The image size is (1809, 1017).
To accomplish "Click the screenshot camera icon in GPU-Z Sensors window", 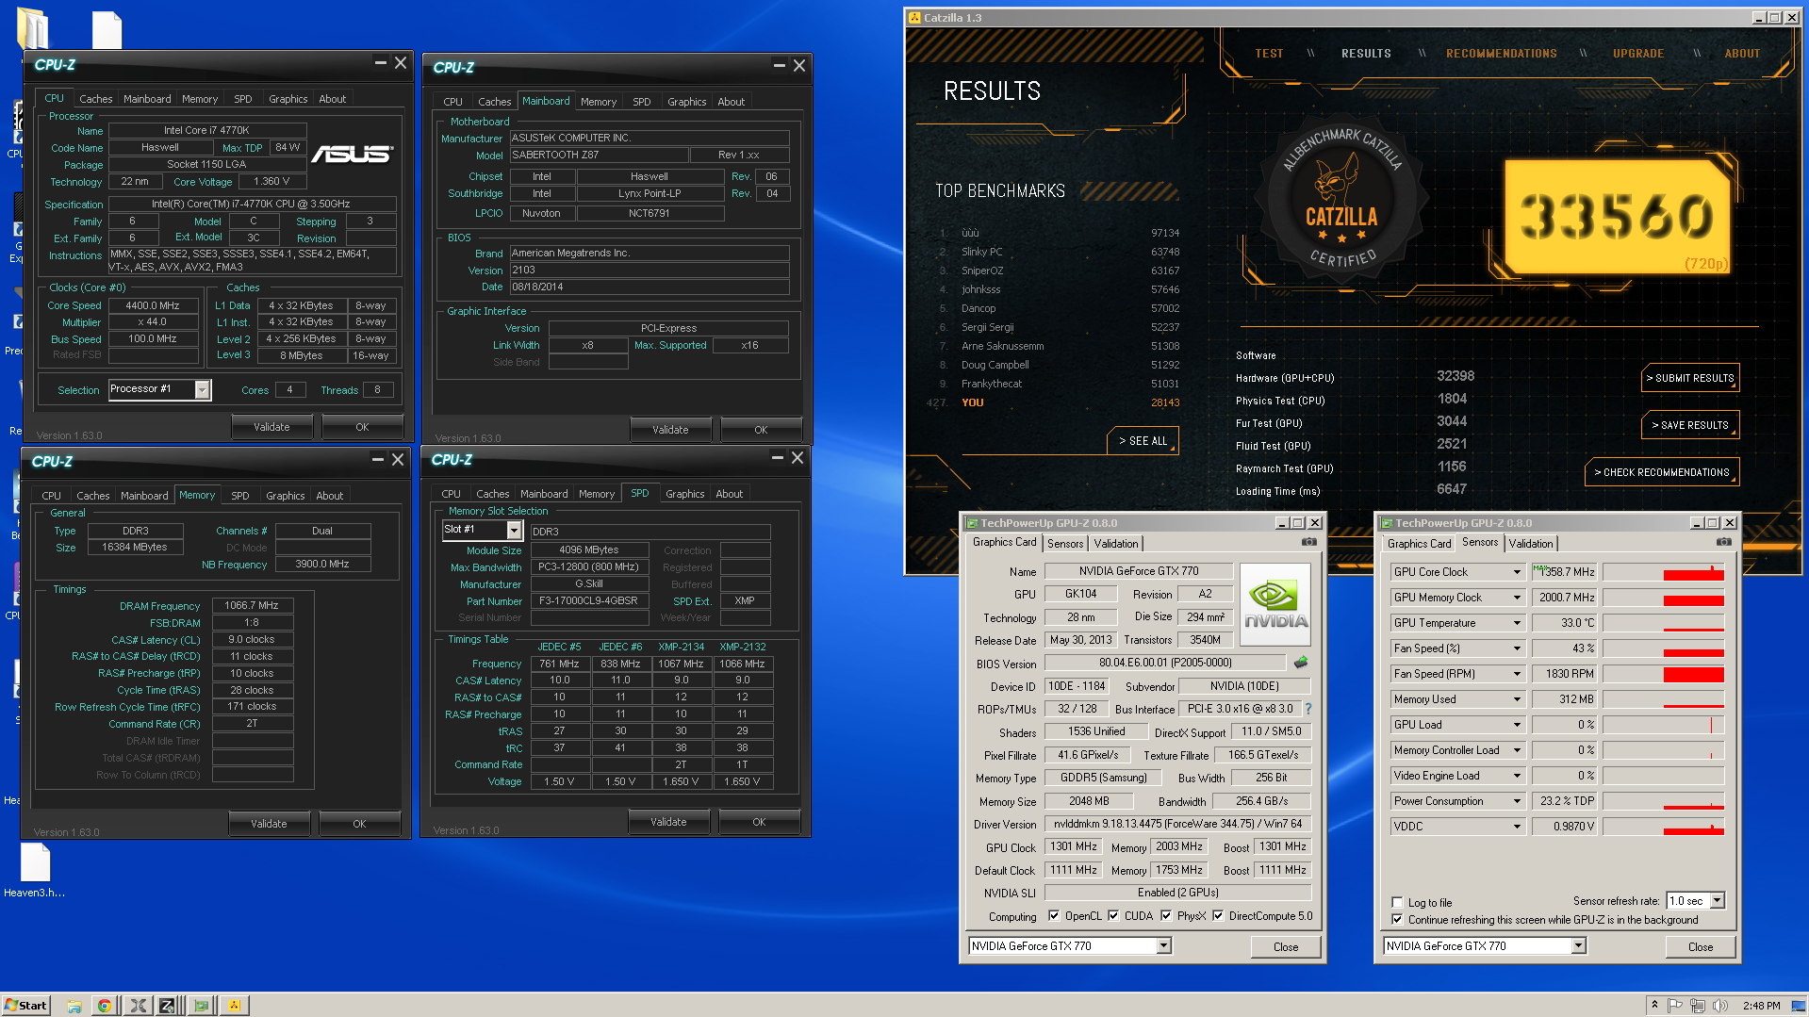I will pyautogui.click(x=1723, y=542).
